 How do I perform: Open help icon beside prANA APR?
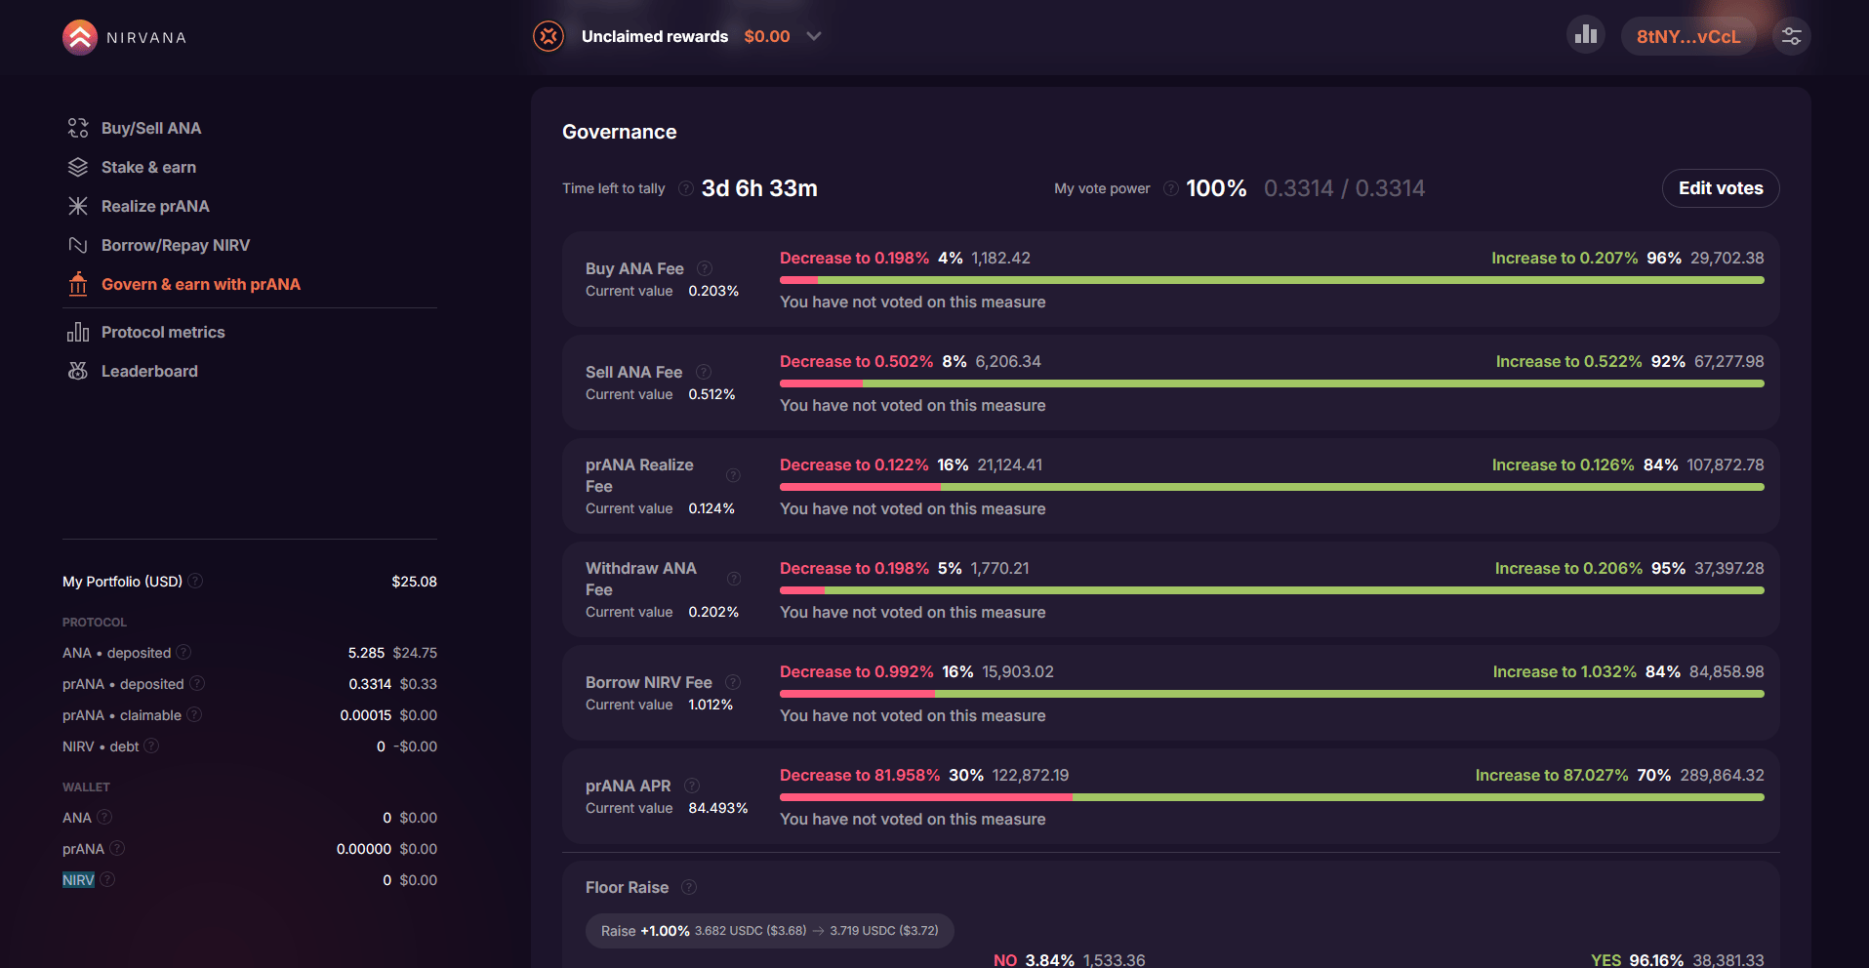point(692,786)
